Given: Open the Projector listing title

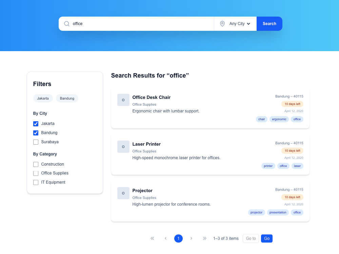Looking at the screenshot, I should 142,190.
